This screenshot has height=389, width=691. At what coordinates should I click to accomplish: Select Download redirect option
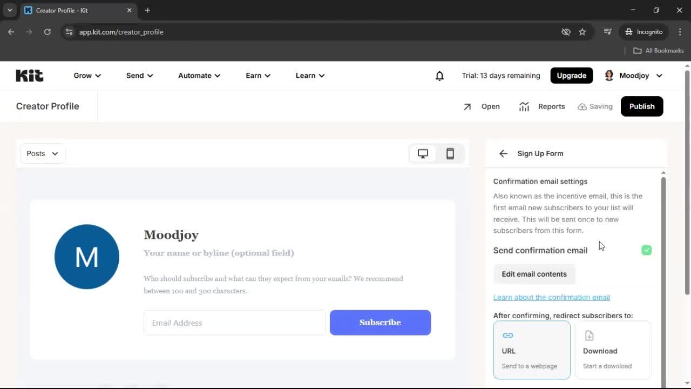[x=613, y=350]
